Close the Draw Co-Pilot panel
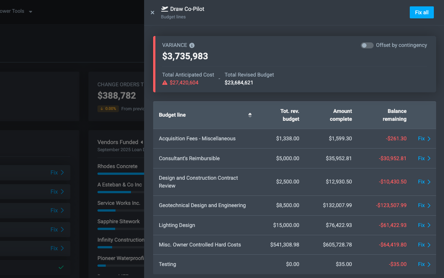The height and width of the screenshot is (278, 444). pyautogui.click(x=152, y=12)
